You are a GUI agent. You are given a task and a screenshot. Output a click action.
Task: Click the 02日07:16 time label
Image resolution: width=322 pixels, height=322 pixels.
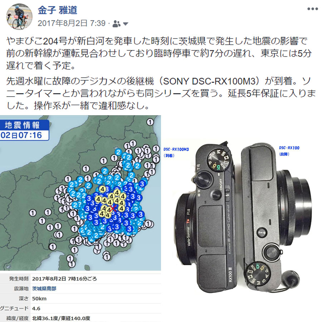(22, 135)
